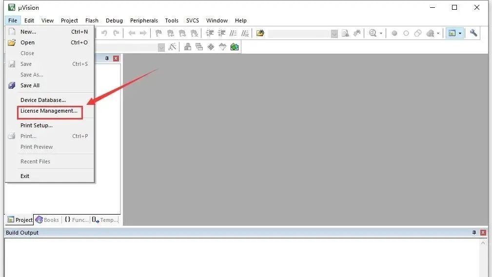This screenshot has height=277, width=492.
Task: Click the Select Software Packs icon
Action: click(222, 47)
